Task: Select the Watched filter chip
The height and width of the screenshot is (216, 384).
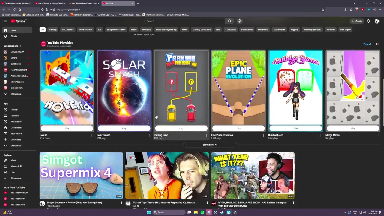Action: coord(331,29)
